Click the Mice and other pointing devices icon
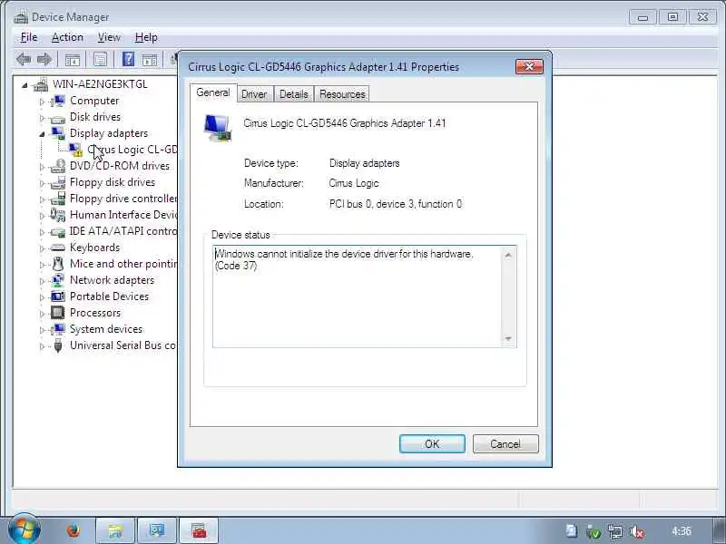The width and height of the screenshot is (726, 544). 58,264
